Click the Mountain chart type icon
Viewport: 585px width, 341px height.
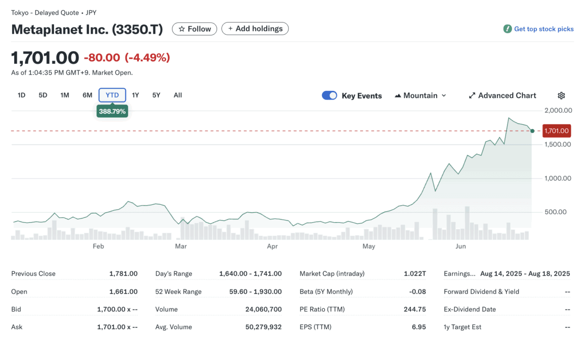click(x=398, y=96)
